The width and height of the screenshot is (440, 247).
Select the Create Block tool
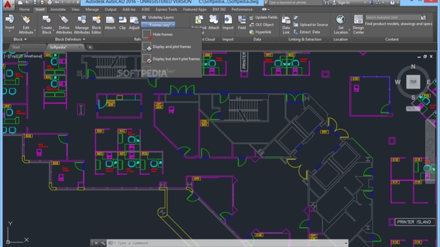point(47,25)
